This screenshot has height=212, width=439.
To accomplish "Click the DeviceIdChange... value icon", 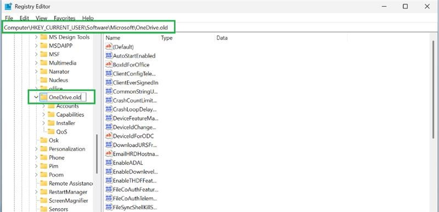I will 109,127.
